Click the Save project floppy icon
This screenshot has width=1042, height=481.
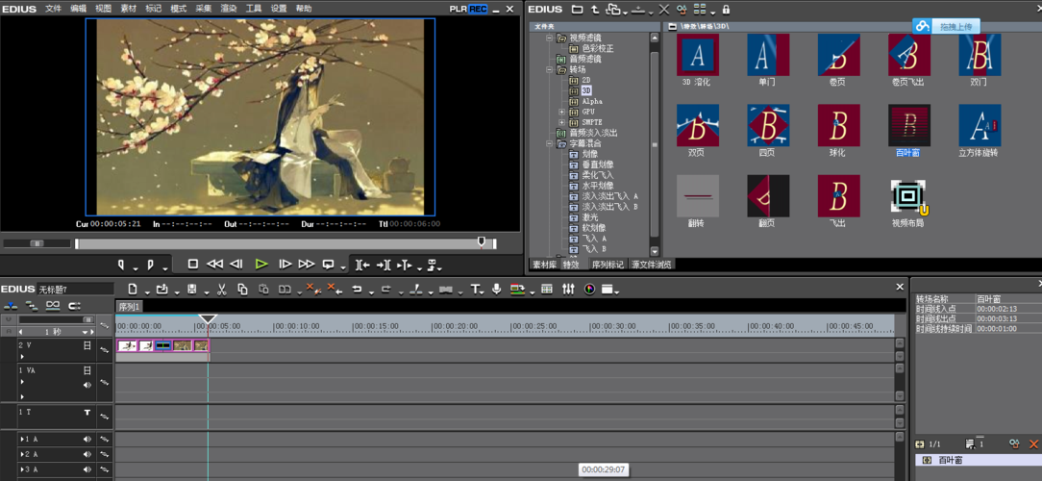192,290
